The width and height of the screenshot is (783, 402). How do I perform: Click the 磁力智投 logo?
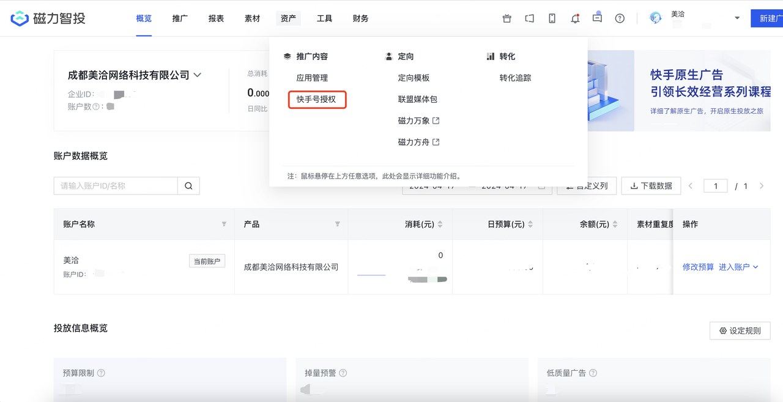(48, 18)
